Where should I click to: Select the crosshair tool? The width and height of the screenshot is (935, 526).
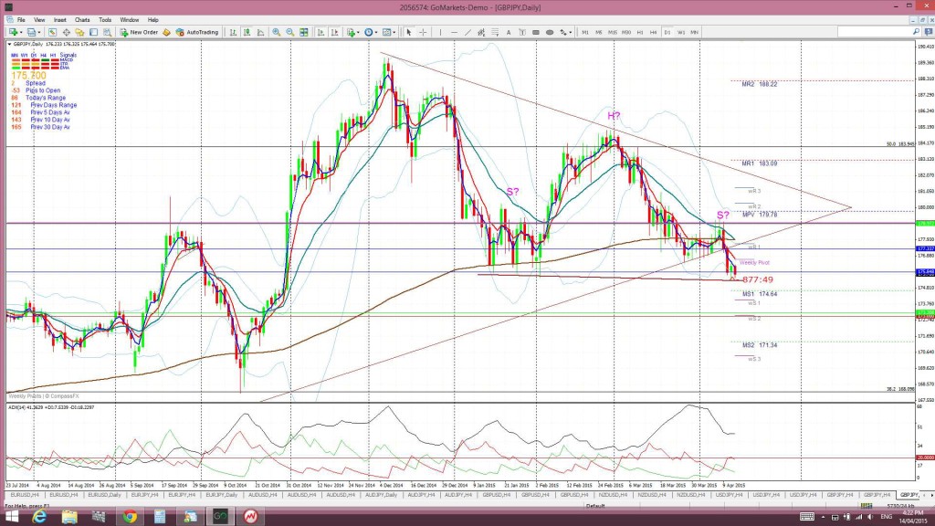[x=423, y=32]
